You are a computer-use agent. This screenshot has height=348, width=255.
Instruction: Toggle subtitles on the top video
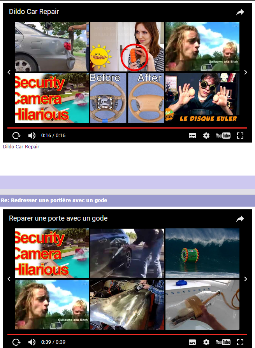[192, 136]
